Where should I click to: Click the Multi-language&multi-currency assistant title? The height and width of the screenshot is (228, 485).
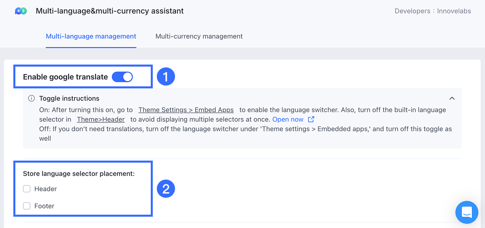[x=110, y=11]
